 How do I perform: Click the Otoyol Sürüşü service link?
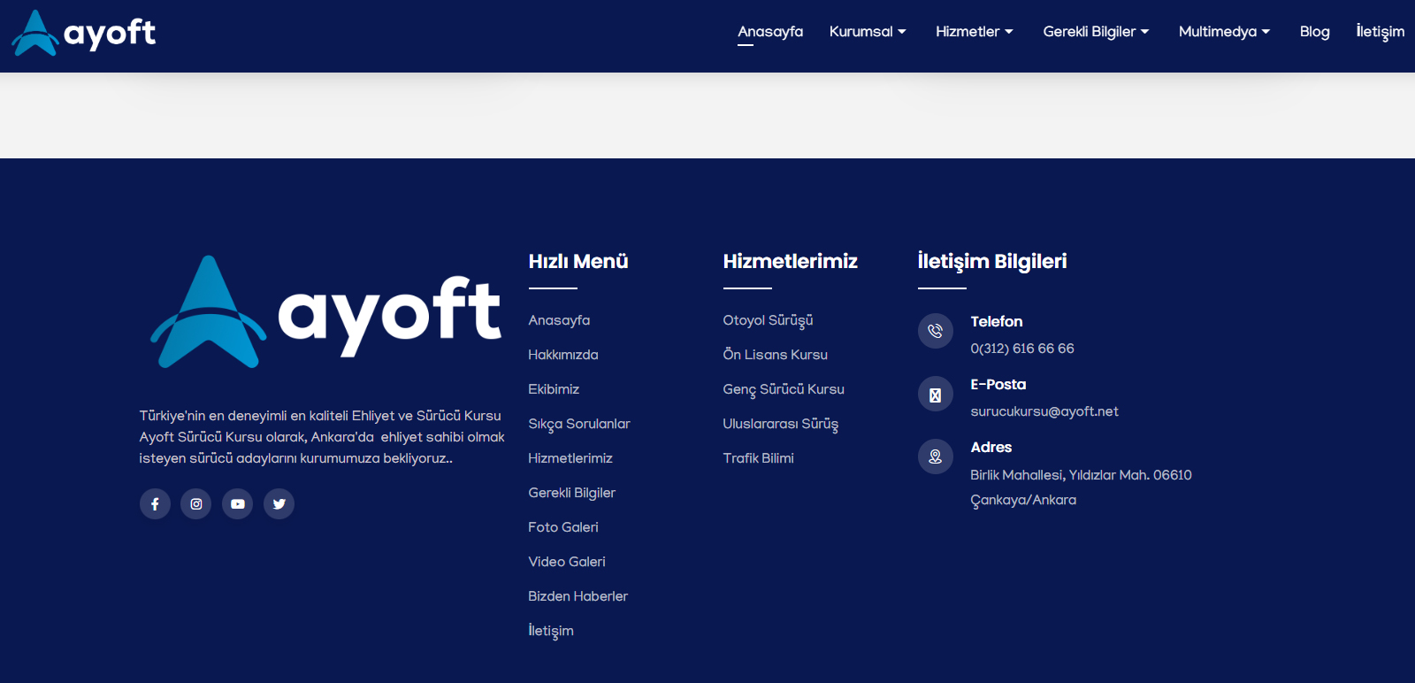(768, 320)
